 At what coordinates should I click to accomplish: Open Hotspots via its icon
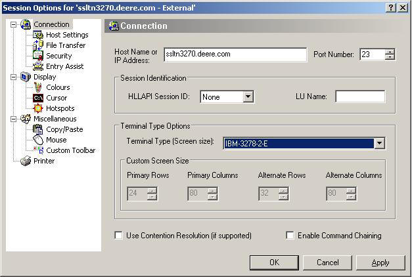[38, 108]
